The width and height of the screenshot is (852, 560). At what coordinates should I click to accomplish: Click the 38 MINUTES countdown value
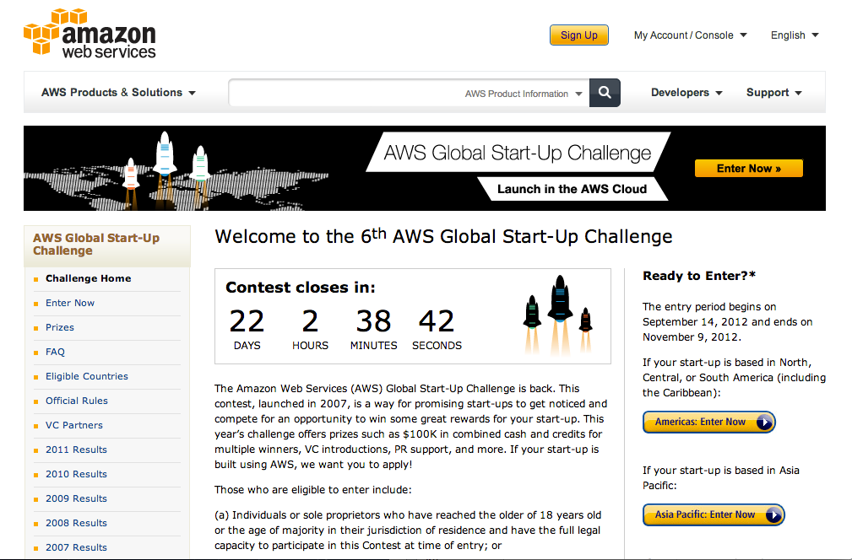coord(374,329)
